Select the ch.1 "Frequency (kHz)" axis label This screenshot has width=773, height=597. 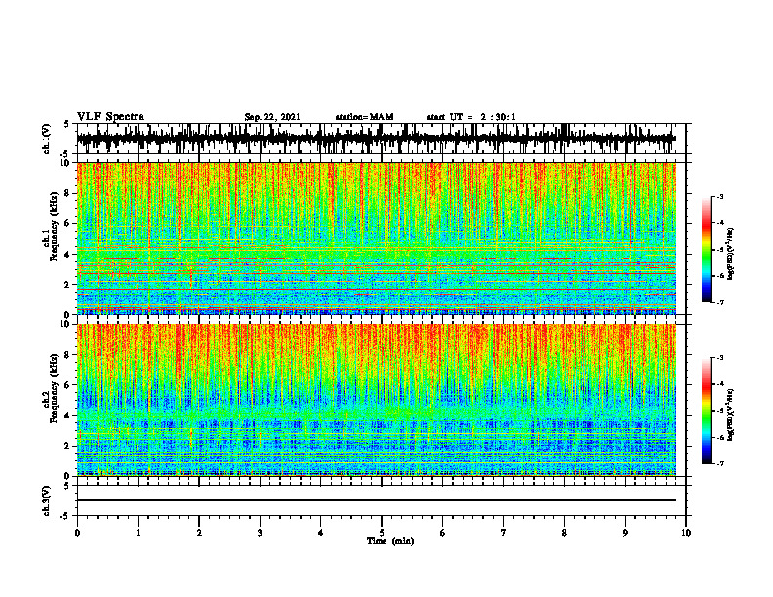(x=54, y=226)
